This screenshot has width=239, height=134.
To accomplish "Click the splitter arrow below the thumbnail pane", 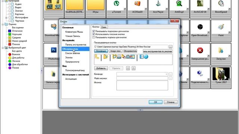I will point(140,110).
